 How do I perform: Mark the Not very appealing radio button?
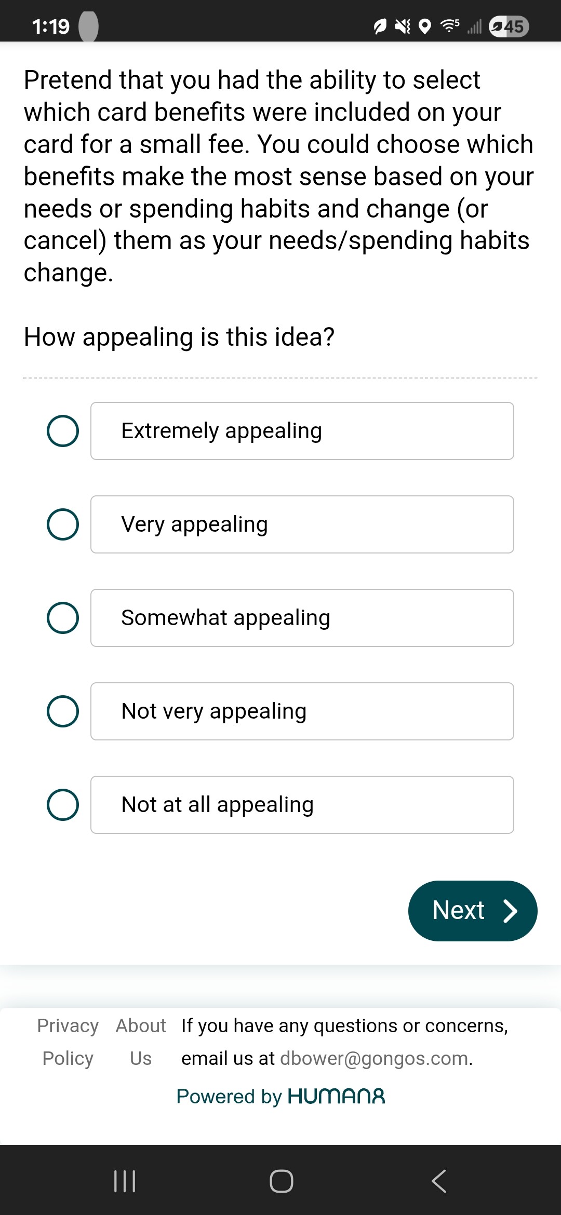63,711
